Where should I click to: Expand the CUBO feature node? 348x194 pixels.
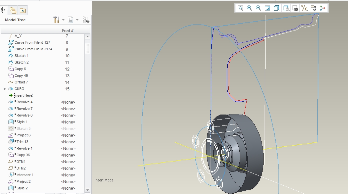[5, 89]
